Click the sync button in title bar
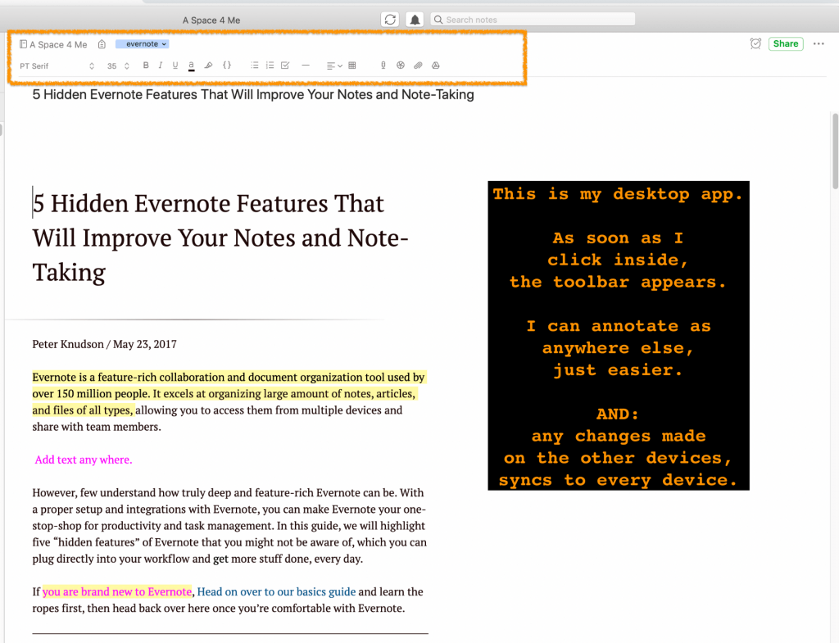The width and height of the screenshot is (839, 643). [390, 20]
